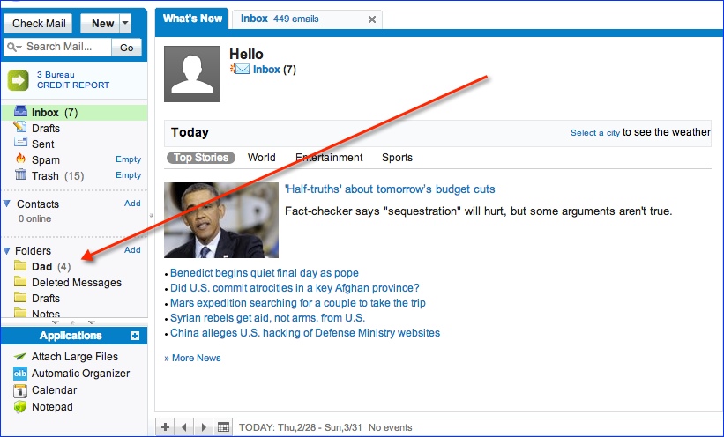The width and height of the screenshot is (724, 437).
Task: Select the World news tab
Action: [x=261, y=158]
